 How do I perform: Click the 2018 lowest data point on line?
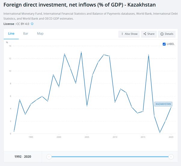[x=160, y=132]
